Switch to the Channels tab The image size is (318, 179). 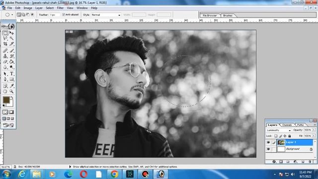pyautogui.click(x=287, y=125)
